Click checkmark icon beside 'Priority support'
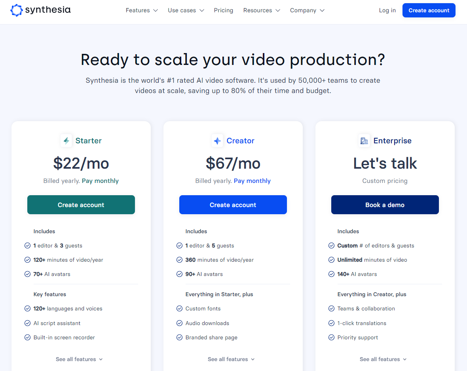The height and width of the screenshot is (371, 467). (331, 337)
